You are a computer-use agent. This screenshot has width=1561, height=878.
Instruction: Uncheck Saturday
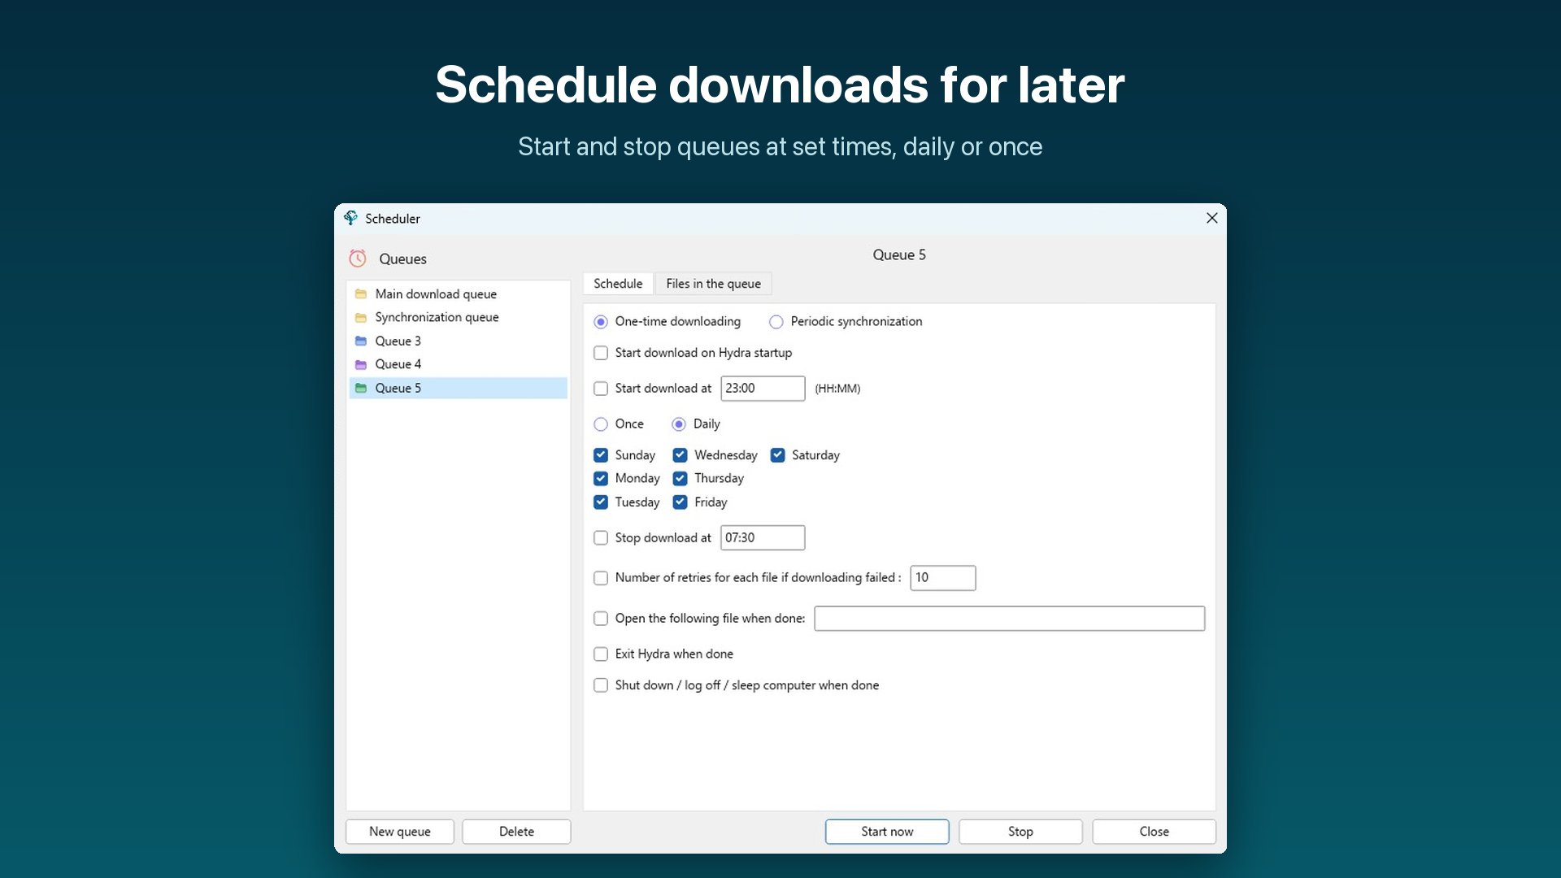tap(778, 455)
